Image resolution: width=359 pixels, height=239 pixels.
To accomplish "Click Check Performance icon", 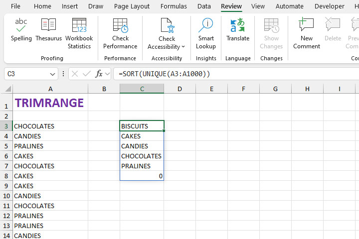I will click(121, 25).
